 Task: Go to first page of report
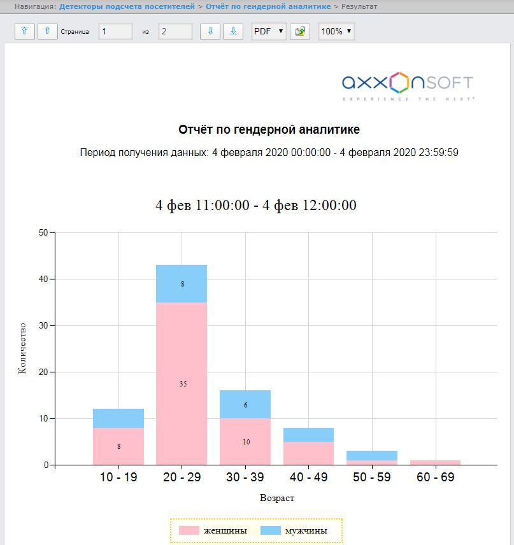point(25,31)
